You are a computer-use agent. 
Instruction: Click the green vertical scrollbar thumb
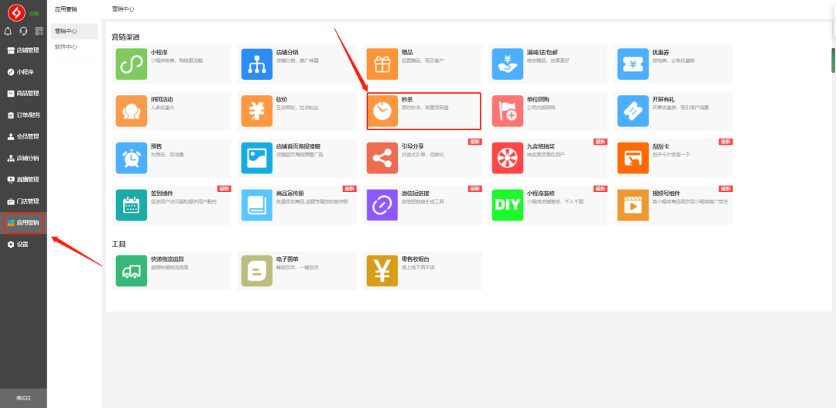834,60
